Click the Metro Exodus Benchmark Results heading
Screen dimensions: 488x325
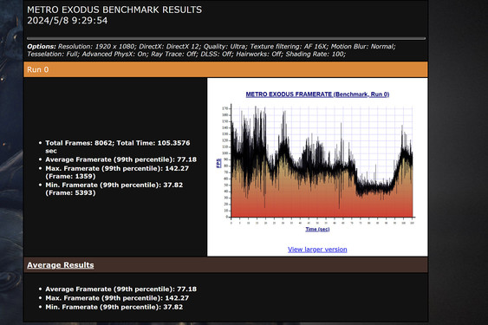(114, 10)
